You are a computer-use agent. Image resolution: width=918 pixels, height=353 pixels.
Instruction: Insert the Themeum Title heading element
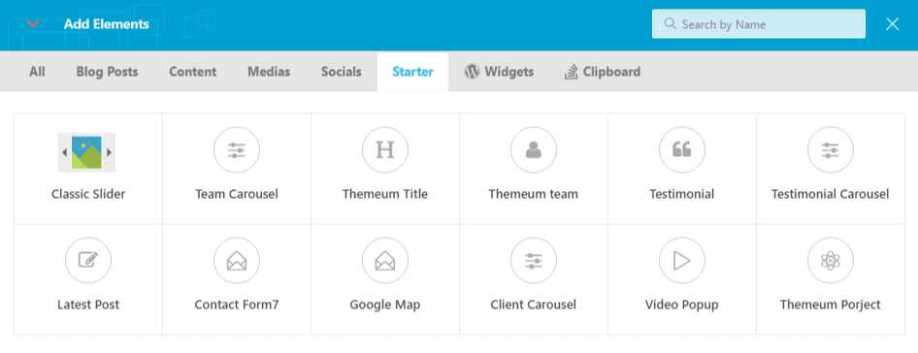click(x=385, y=168)
